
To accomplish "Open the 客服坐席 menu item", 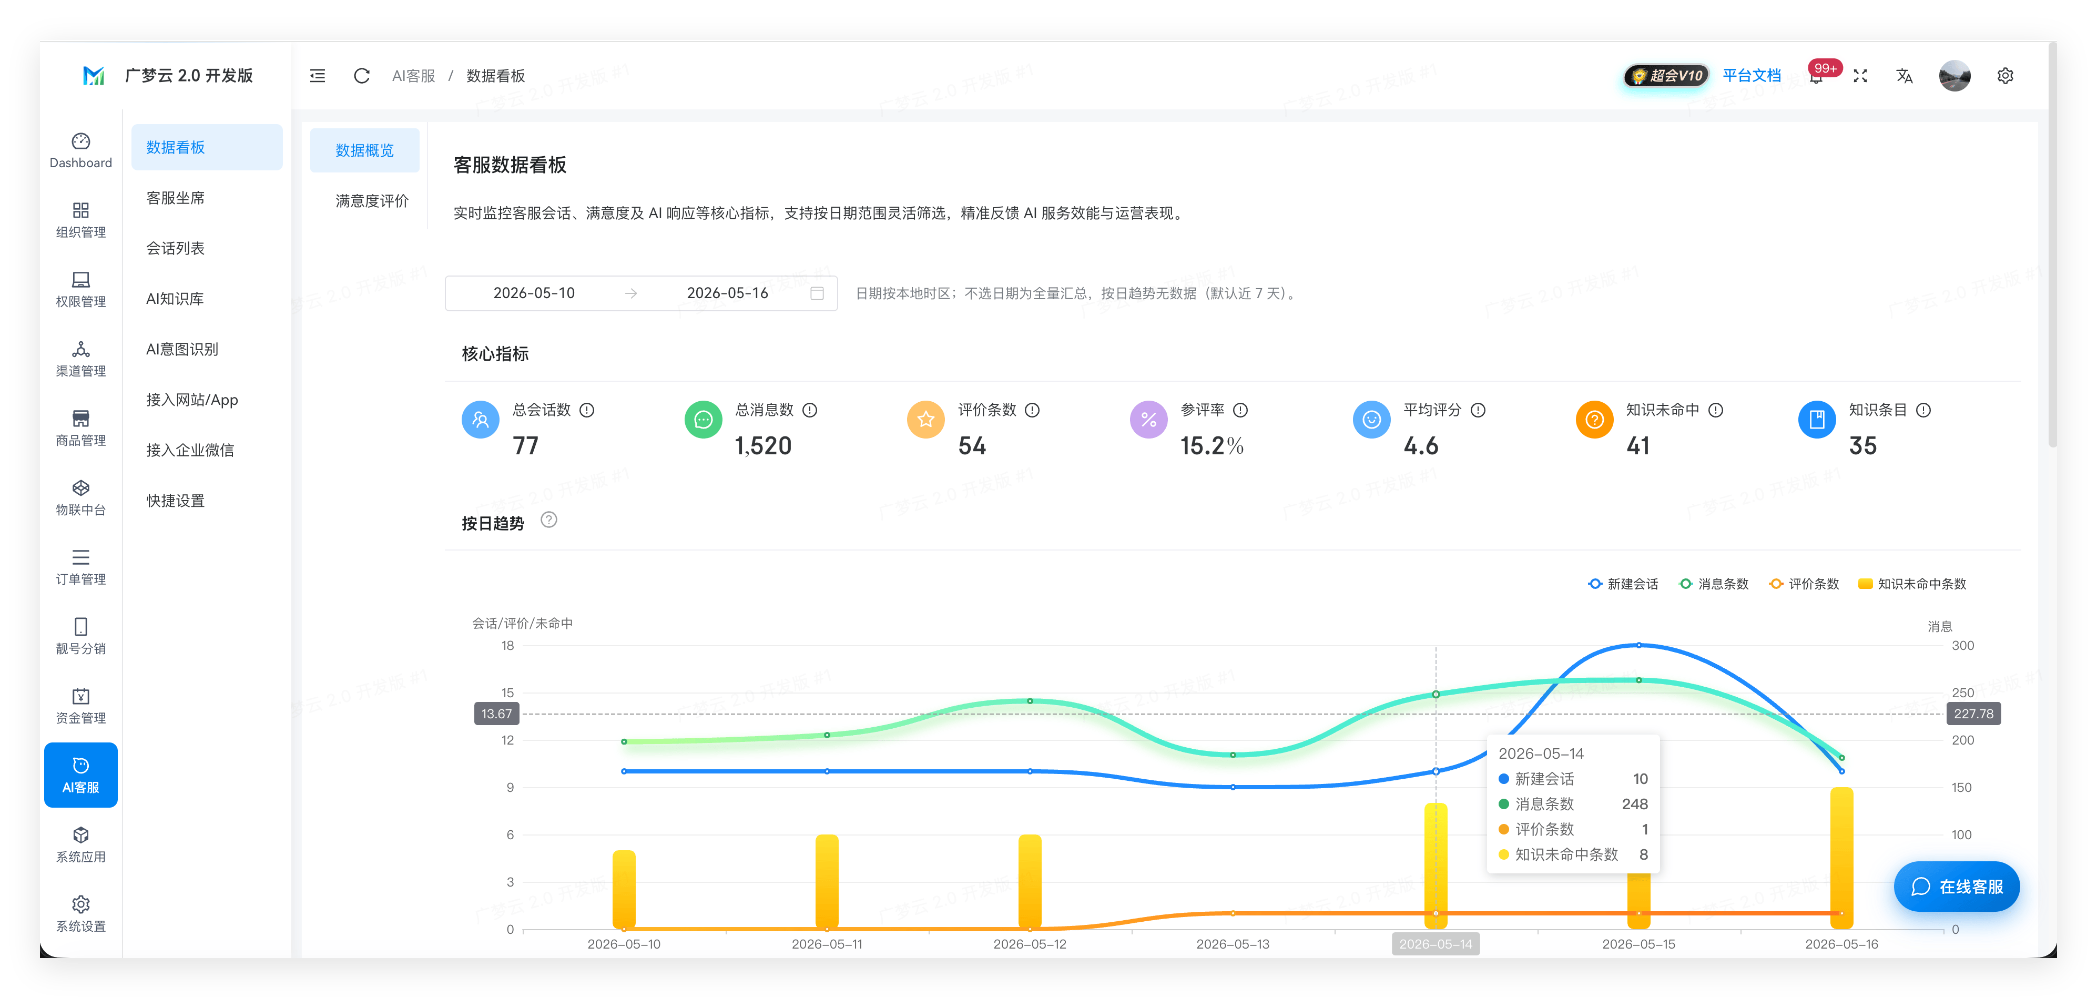I will click(207, 198).
